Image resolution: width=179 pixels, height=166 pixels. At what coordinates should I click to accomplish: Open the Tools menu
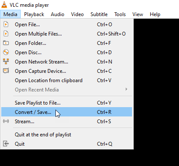(x=120, y=14)
